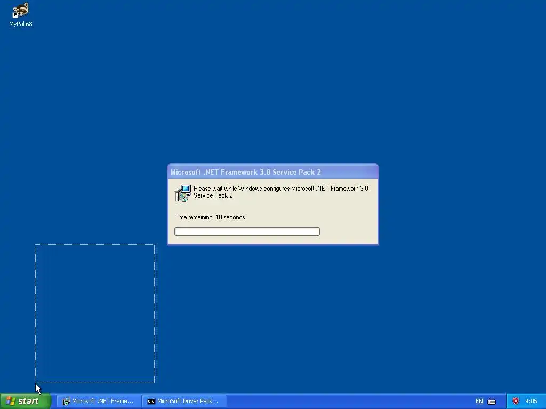This screenshot has width=546, height=409.
Task: Click the installer computer icon in the dialog
Action: (183, 193)
